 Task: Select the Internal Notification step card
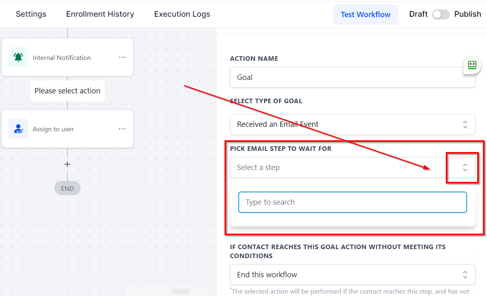(67, 57)
